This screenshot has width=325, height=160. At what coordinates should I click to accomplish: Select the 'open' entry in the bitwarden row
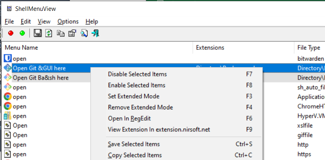(19, 59)
